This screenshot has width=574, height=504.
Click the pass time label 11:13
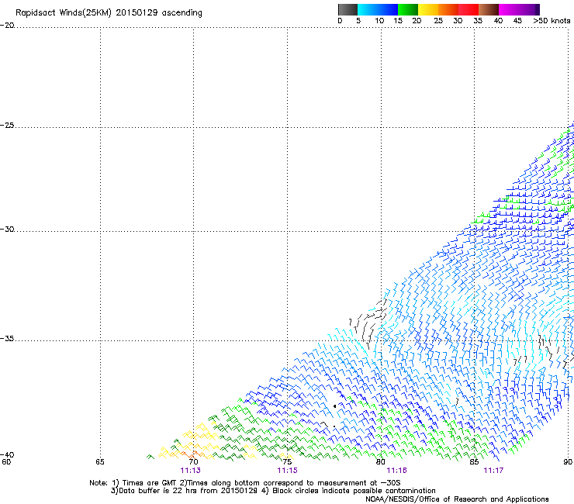coord(190,471)
